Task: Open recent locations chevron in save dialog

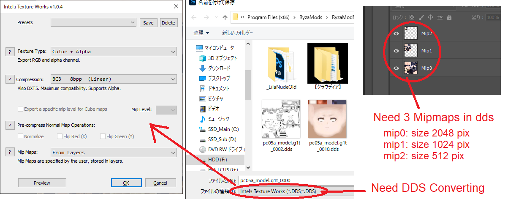Action: tap(215, 18)
